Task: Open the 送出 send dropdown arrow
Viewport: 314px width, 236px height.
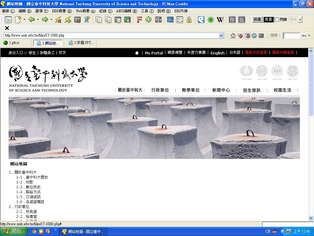Action: click(300, 20)
